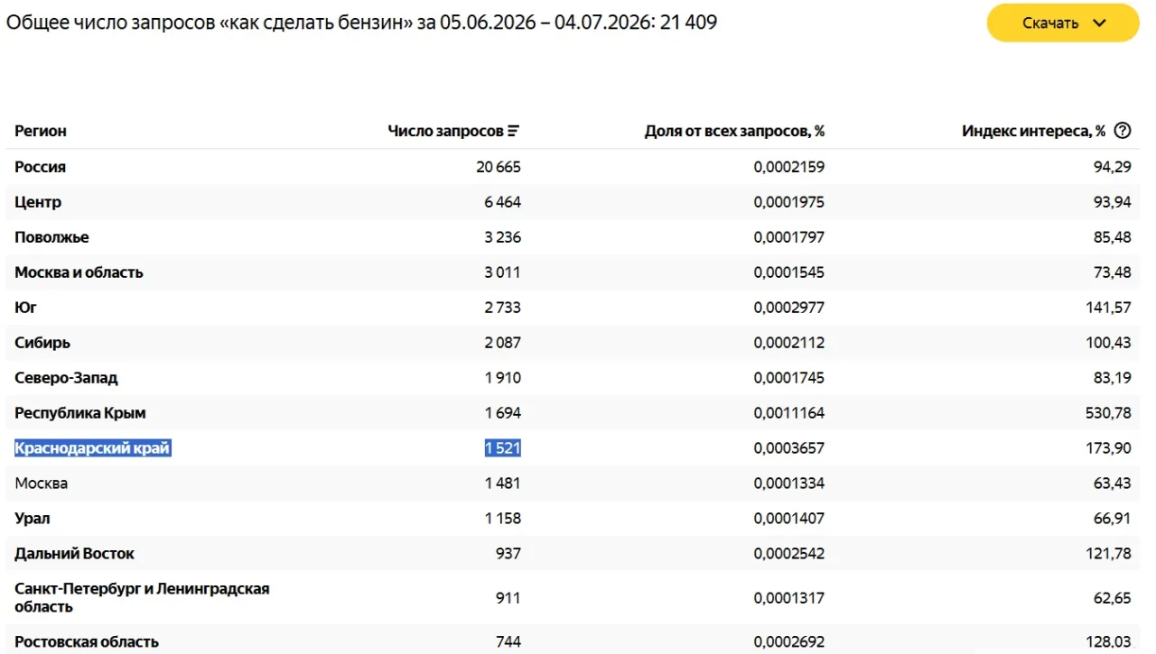The width and height of the screenshot is (1156, 654).
Task: Click the 83,19 interest index value
Action: (x=1113, y=378)
